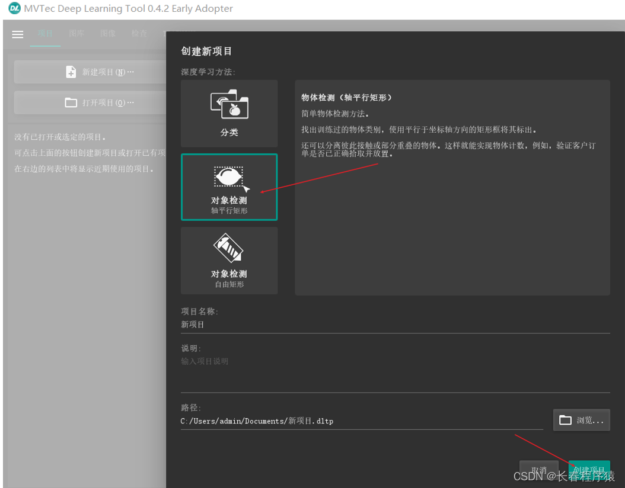Click the folder icon on the 浏览 button
The height and width of the screenshot is (488, 625).
(565, 420)
